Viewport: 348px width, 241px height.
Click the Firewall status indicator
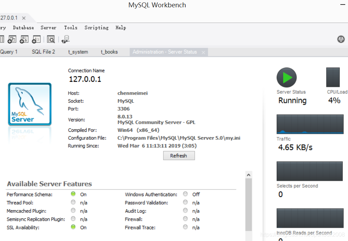(x=185, y=219)
